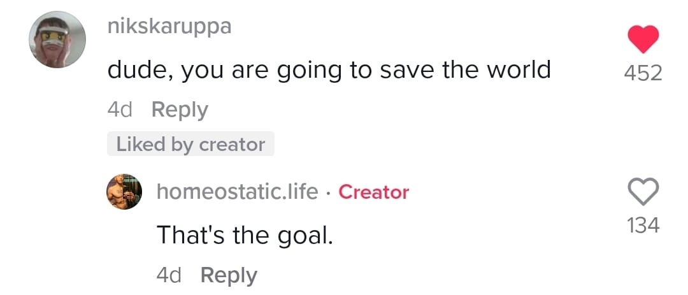Click the 452 like count
Image resolution: width=688 pixels, height=295 pixels.
(642, 73)
